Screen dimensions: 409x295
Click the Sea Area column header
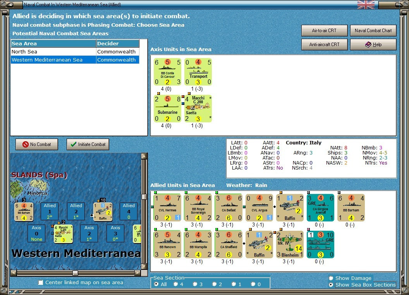[53, 44]
